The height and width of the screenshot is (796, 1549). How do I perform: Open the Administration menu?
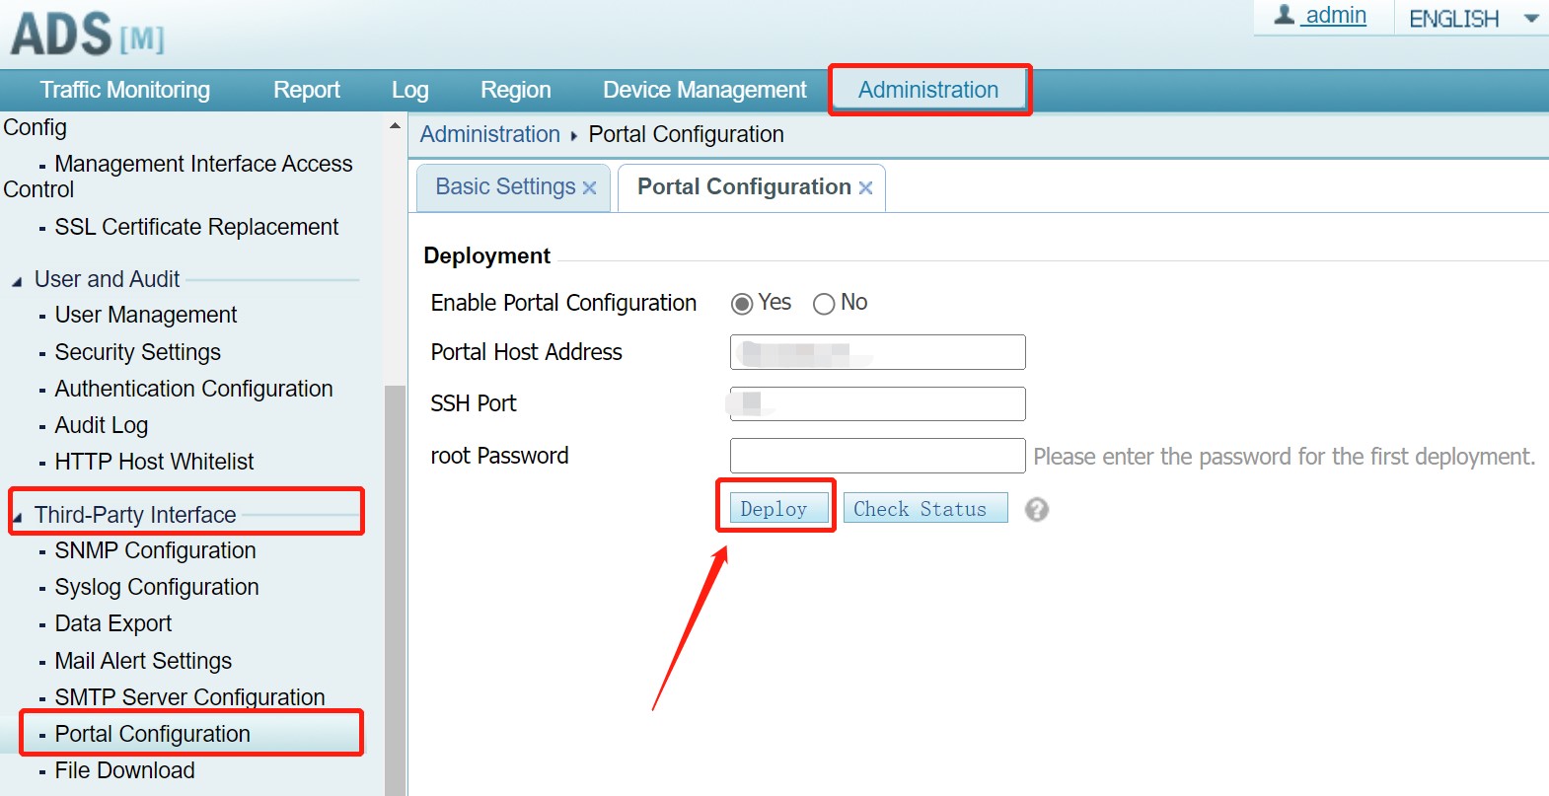[x=927, y=90]
